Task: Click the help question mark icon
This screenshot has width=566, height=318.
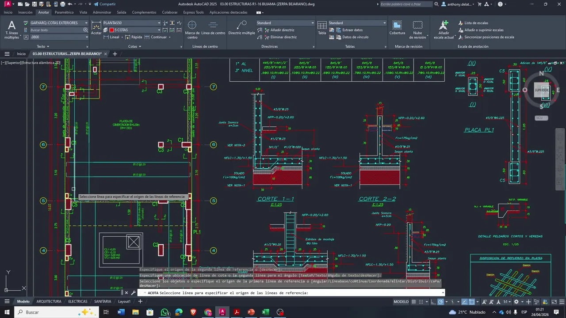Action: click(x=500, y=4)
